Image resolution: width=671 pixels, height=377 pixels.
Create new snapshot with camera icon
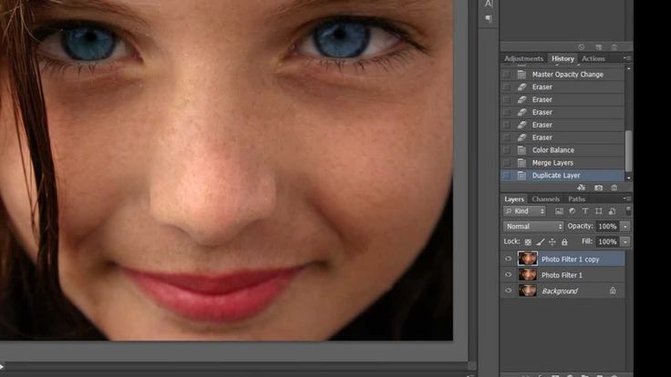(x=598, y=188)
